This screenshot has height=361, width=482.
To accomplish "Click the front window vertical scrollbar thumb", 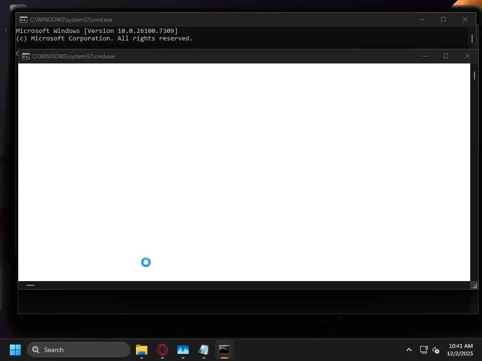I will (474, 75).
